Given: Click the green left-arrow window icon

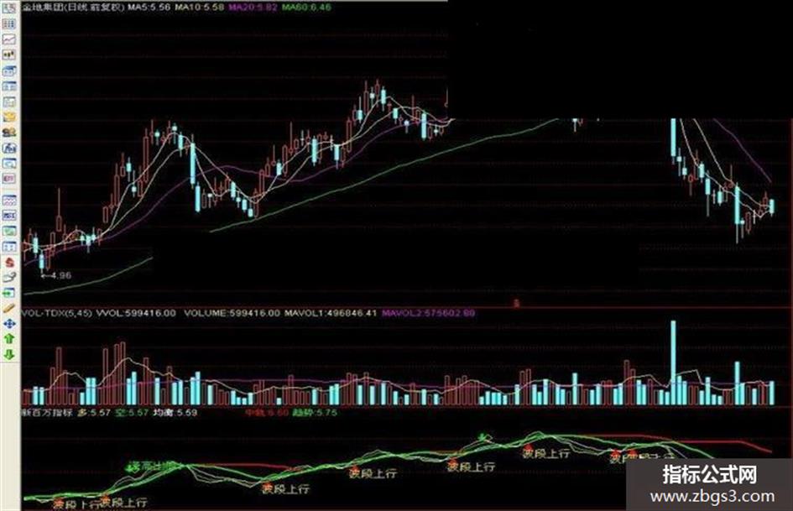Looking at the screenshot, I should coord(9,293).
